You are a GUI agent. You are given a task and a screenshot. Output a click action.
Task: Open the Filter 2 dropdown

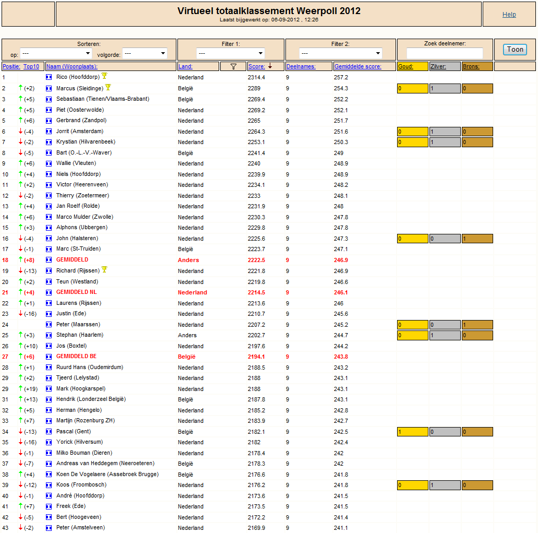tap(340, 53)
